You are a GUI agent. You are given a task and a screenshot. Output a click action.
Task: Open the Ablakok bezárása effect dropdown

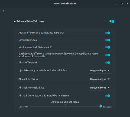(100, 79)
